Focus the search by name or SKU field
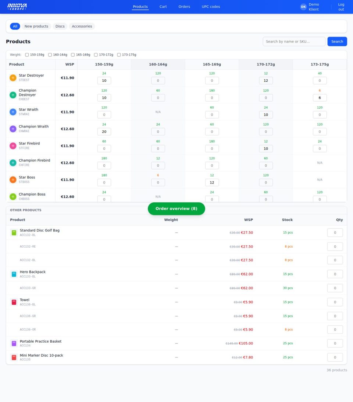 [294, 41]
